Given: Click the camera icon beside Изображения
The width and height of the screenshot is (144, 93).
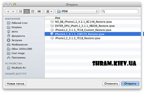Looking at the screenshot, I should pos(9,45).
